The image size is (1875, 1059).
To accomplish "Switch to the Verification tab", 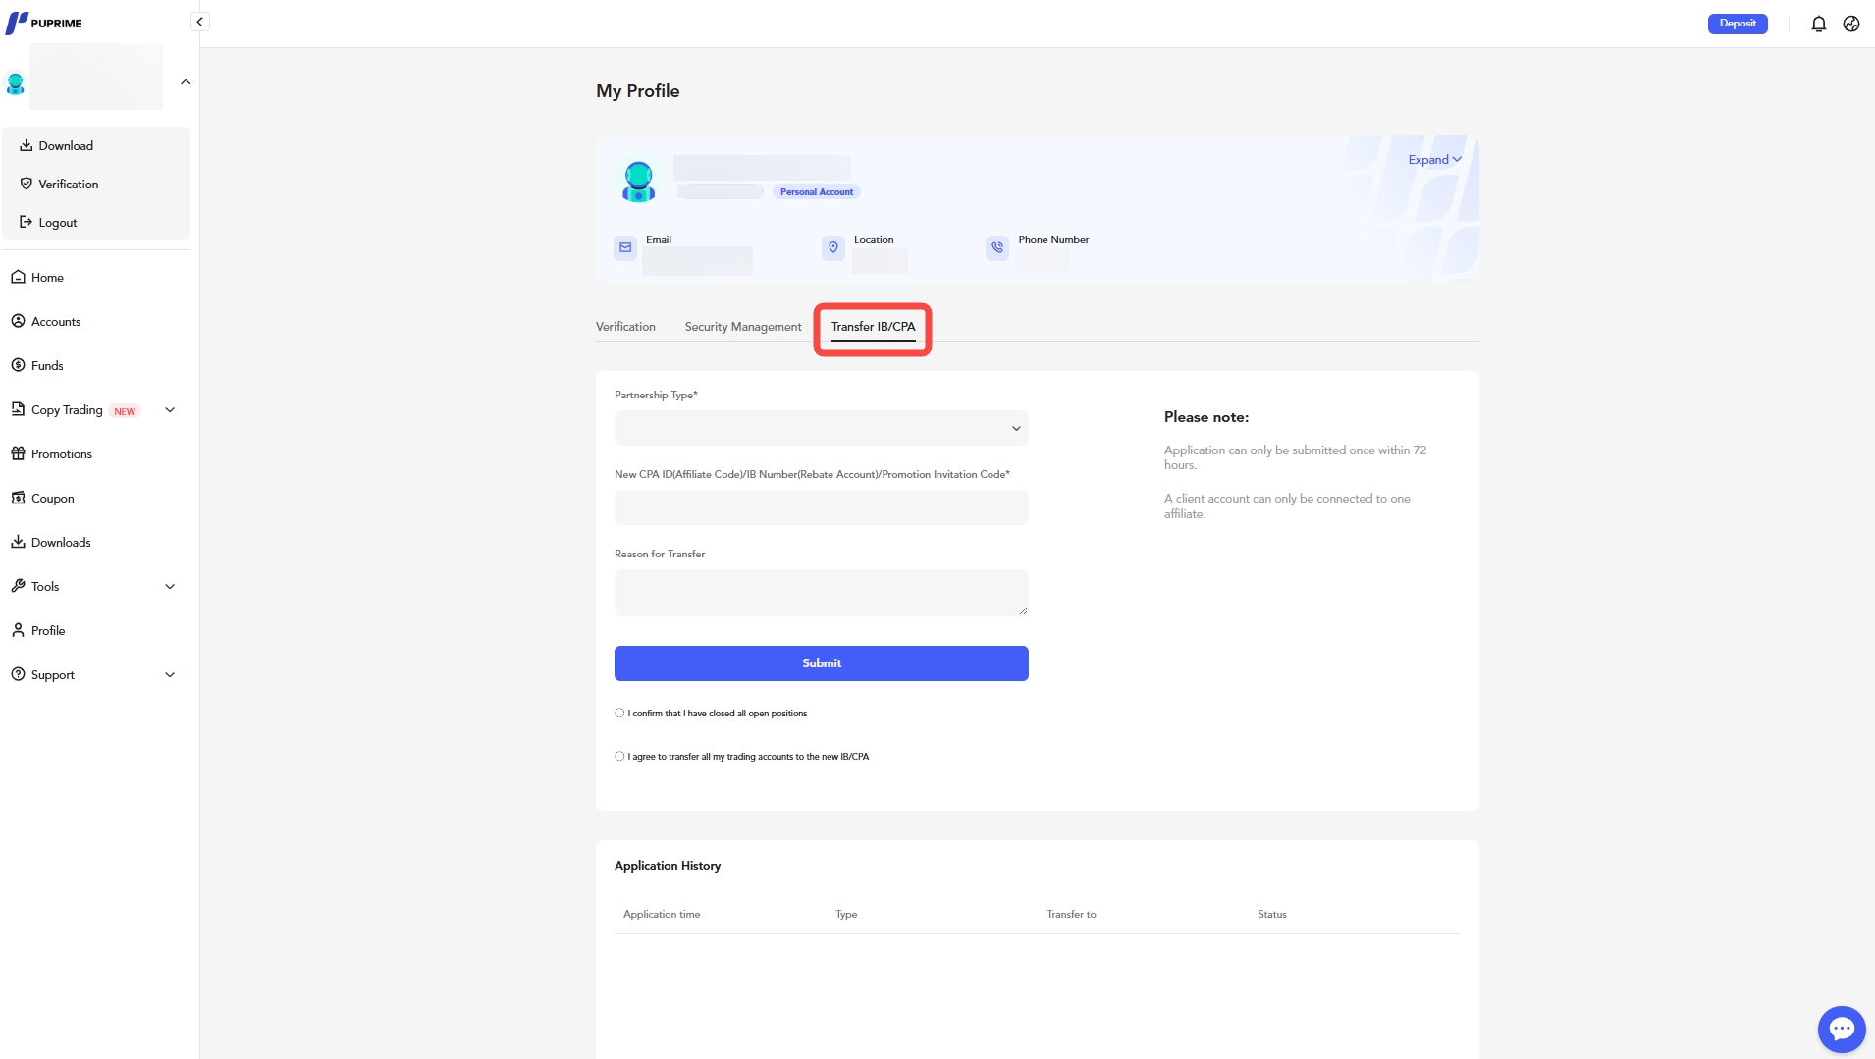I will [625, 327].
